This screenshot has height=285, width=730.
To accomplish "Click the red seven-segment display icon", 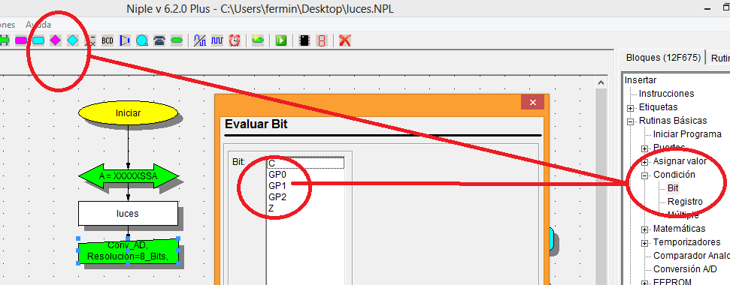I will 321,40.
